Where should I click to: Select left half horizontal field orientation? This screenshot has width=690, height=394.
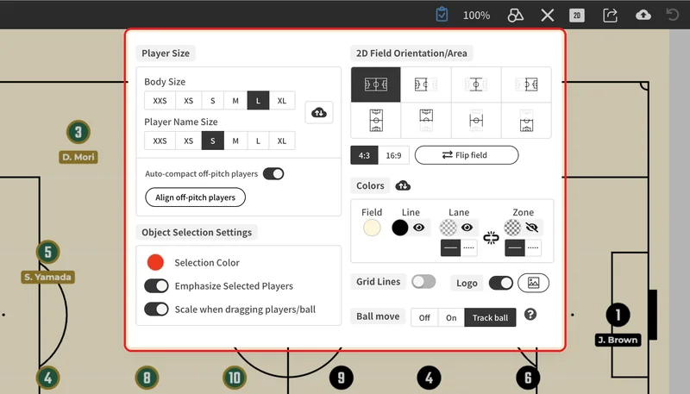point(426,84)
